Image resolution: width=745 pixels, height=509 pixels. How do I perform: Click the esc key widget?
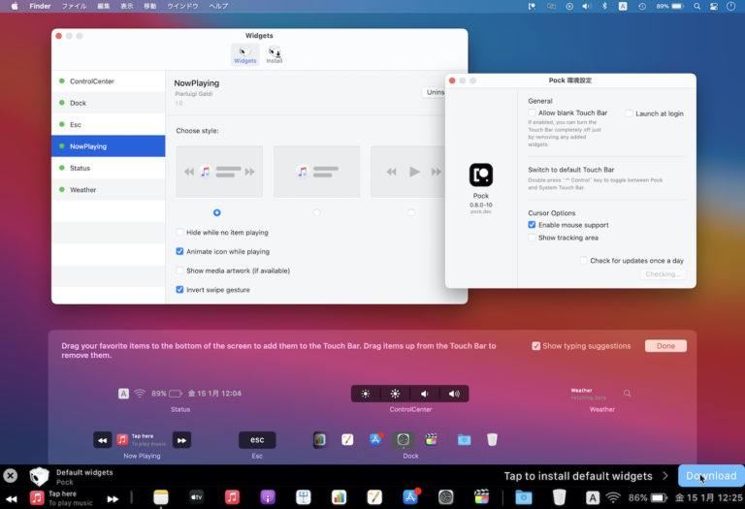(x=257, y=440)
